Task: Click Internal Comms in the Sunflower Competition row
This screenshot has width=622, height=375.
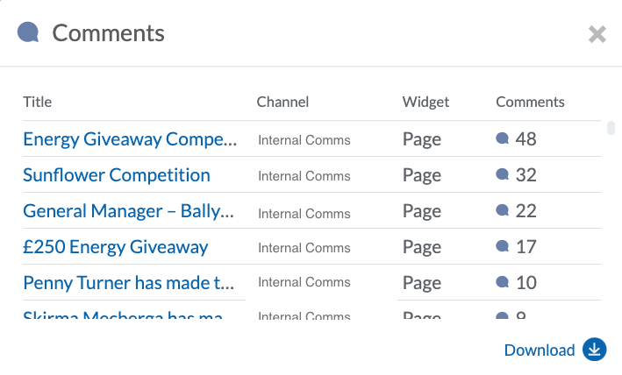Action: pos(304,176)
